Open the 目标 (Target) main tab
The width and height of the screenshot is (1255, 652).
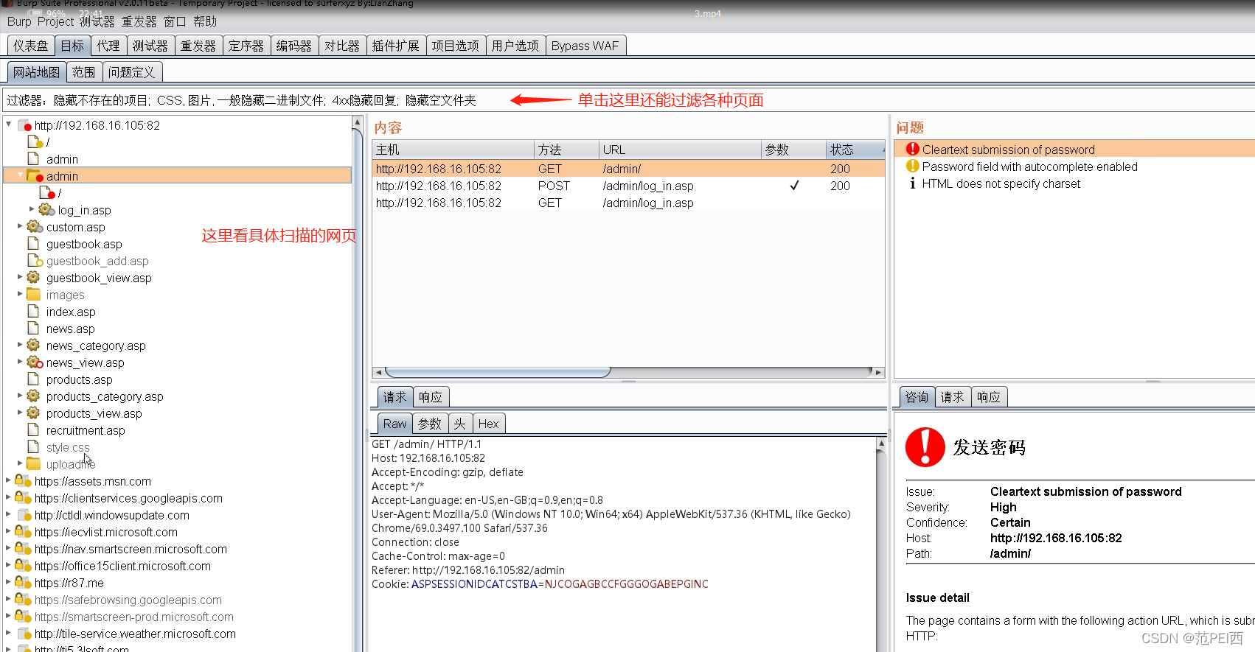click(72, 46)
